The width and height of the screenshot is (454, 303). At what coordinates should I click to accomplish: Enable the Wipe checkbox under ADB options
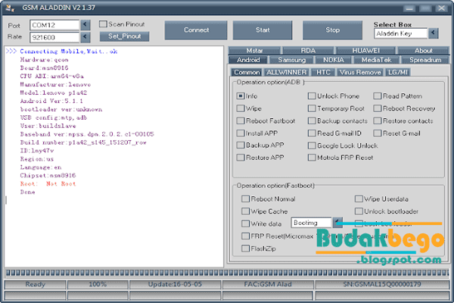point(241,108)
